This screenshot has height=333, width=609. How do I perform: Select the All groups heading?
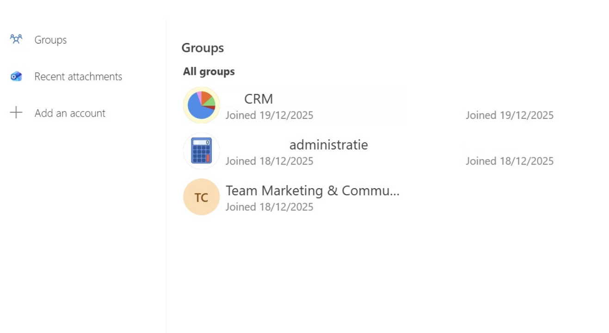209,71
